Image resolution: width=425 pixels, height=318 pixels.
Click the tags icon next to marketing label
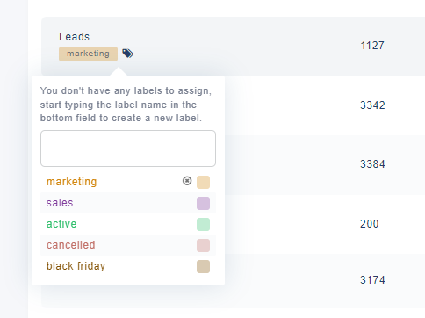point(127,54)
